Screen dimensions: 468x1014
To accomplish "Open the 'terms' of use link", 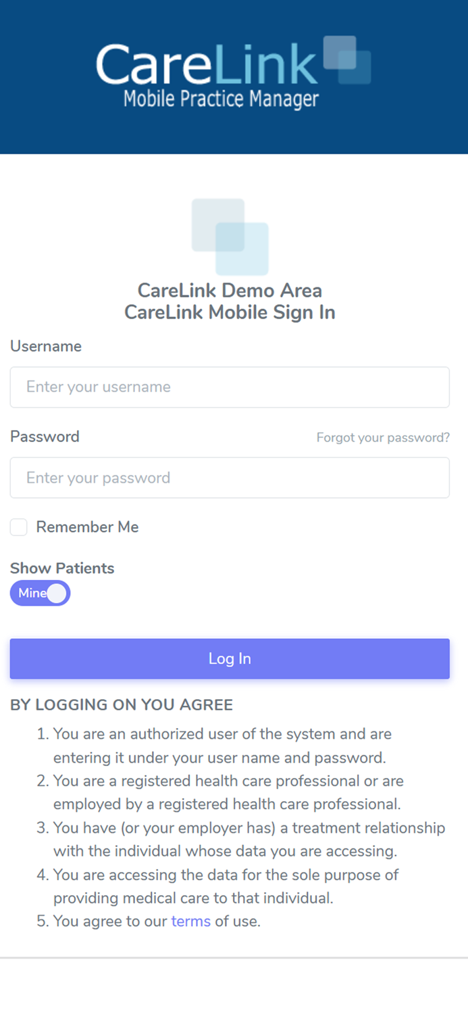I will (190, 921).
